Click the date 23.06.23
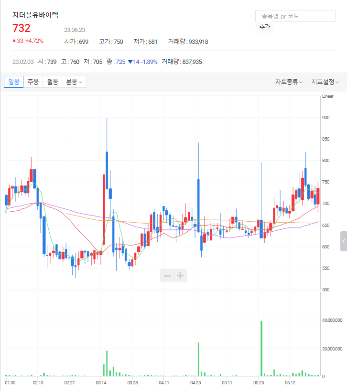The width and height of the screenshot is (347, 391). pyautogui.click(x=75, y=30)
